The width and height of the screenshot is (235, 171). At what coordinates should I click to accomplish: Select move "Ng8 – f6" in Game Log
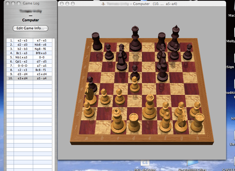click(x=40, y=49)
